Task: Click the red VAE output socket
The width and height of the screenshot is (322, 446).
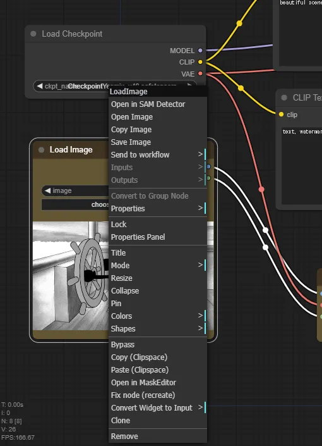Action: 200,73
